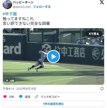Open the info icon beside the date
Viewport: 107px width, 108px height.
click(x=102, y=89)
